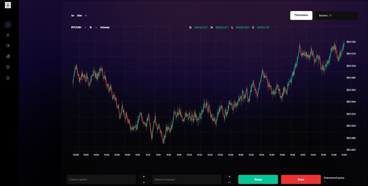368x186 pixels.
Task: Increase time in seconds with plus
Action: coord(229,176)
